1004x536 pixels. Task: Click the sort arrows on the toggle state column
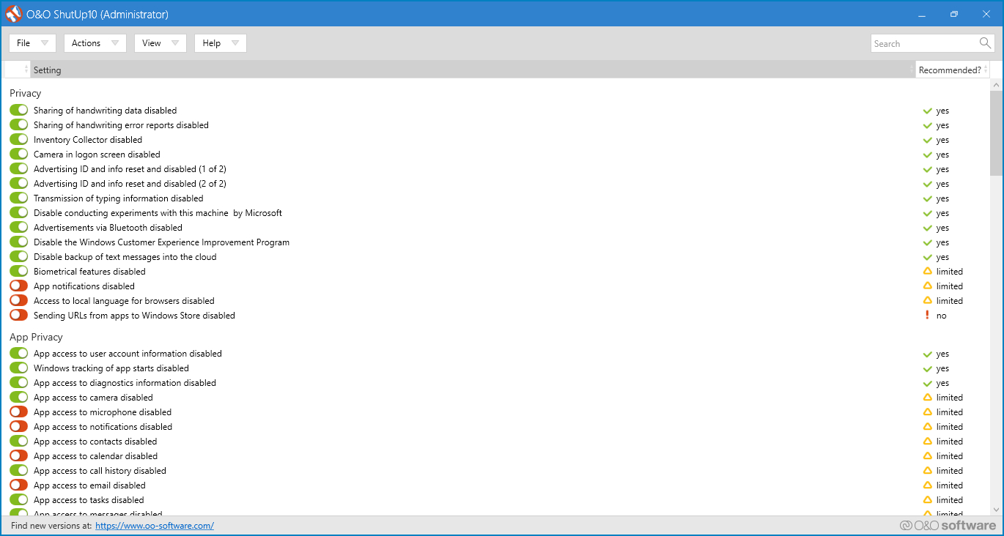[26, 70]
